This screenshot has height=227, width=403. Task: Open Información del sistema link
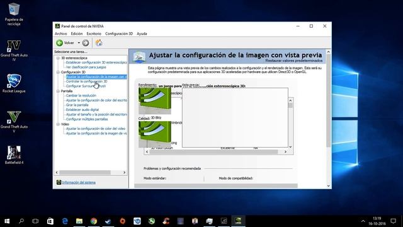[79, 182]
